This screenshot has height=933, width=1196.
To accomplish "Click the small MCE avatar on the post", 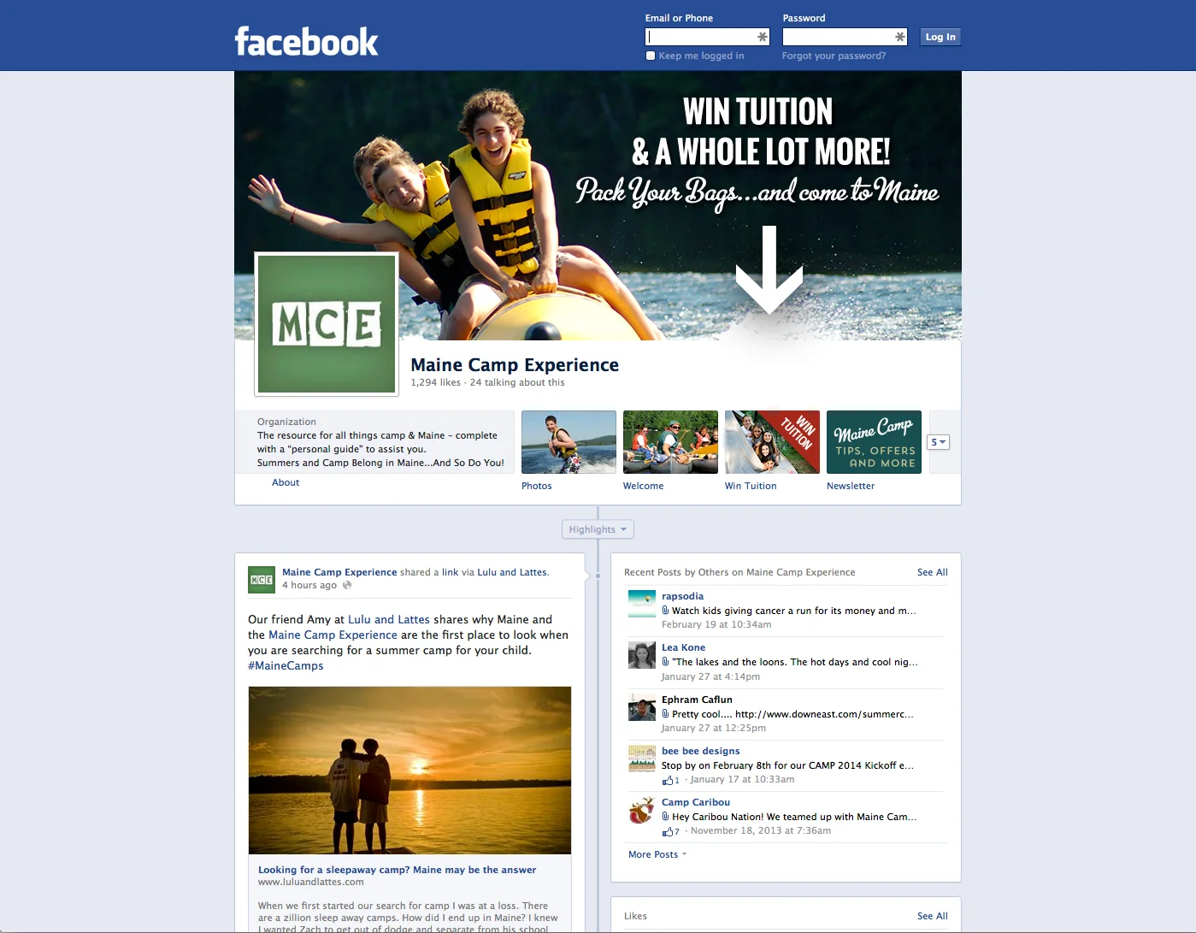I will [262, 579].
